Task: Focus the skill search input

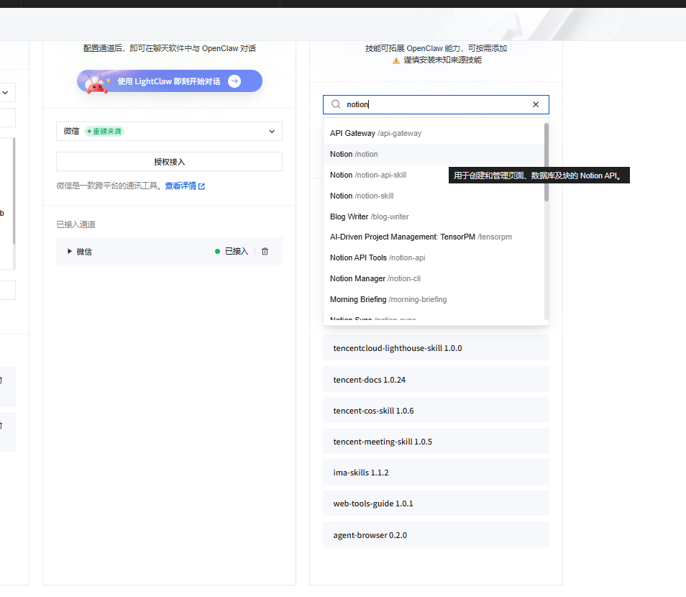Action: 436,104
